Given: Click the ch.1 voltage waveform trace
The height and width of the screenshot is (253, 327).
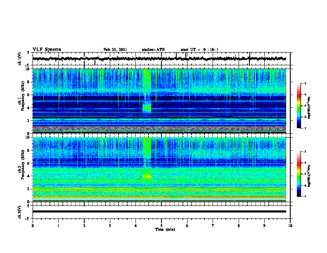Looking at the screenshot, I should 159,59.
